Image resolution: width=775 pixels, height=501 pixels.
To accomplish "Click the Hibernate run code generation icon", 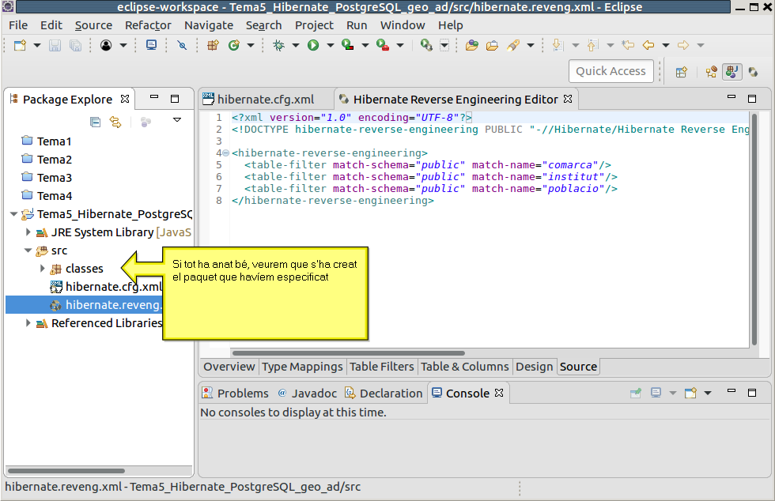I will (426, 46).
